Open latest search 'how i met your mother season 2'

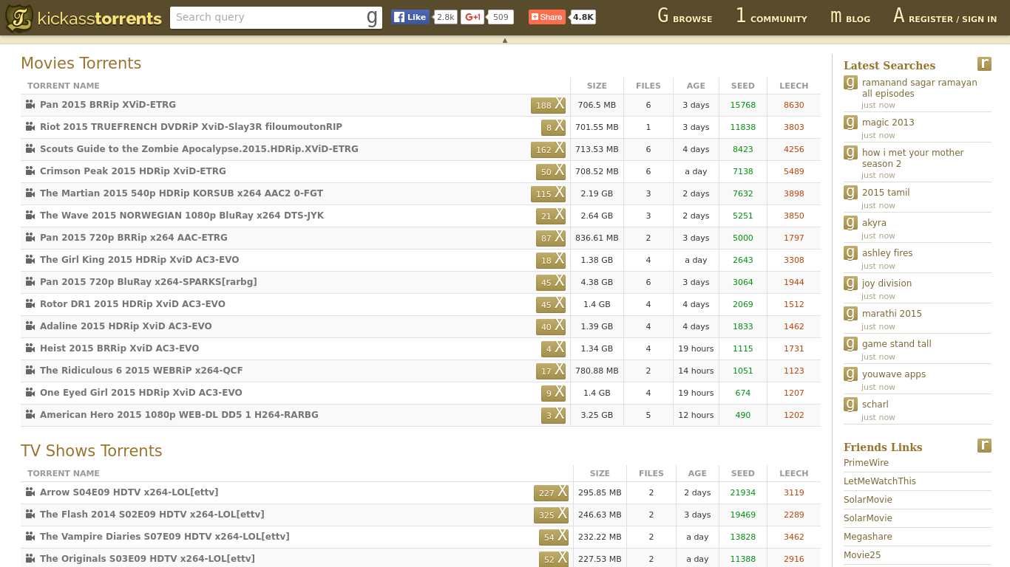coord(913,158)
